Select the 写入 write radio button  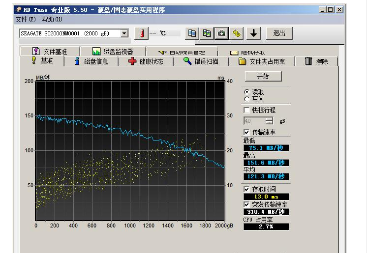[247, 99]
